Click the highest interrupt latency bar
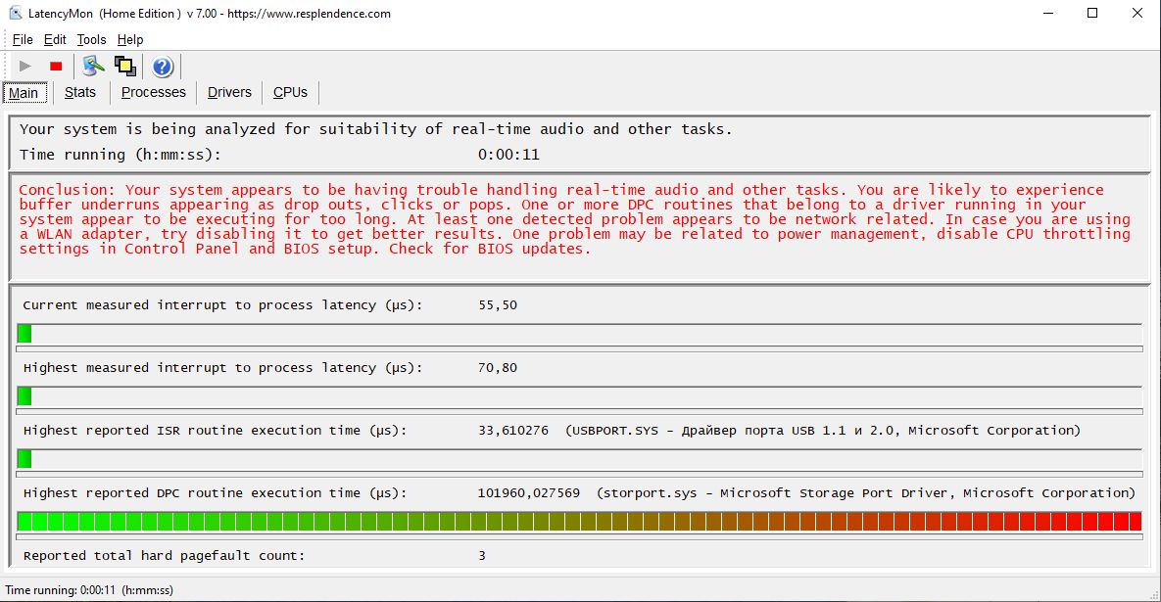 [x=579, y=396]
